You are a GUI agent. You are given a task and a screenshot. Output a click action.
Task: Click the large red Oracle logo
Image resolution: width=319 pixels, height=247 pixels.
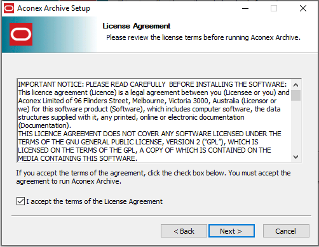click(x=21, y=34)
